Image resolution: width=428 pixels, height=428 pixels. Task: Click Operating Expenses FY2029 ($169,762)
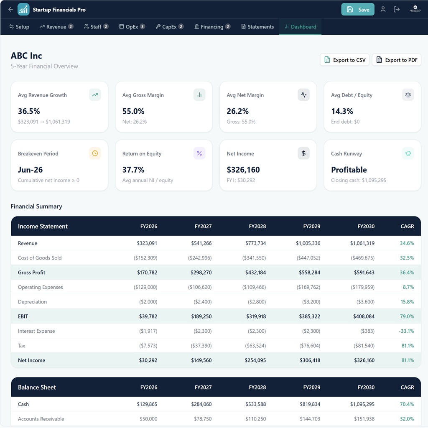[308, 287]
